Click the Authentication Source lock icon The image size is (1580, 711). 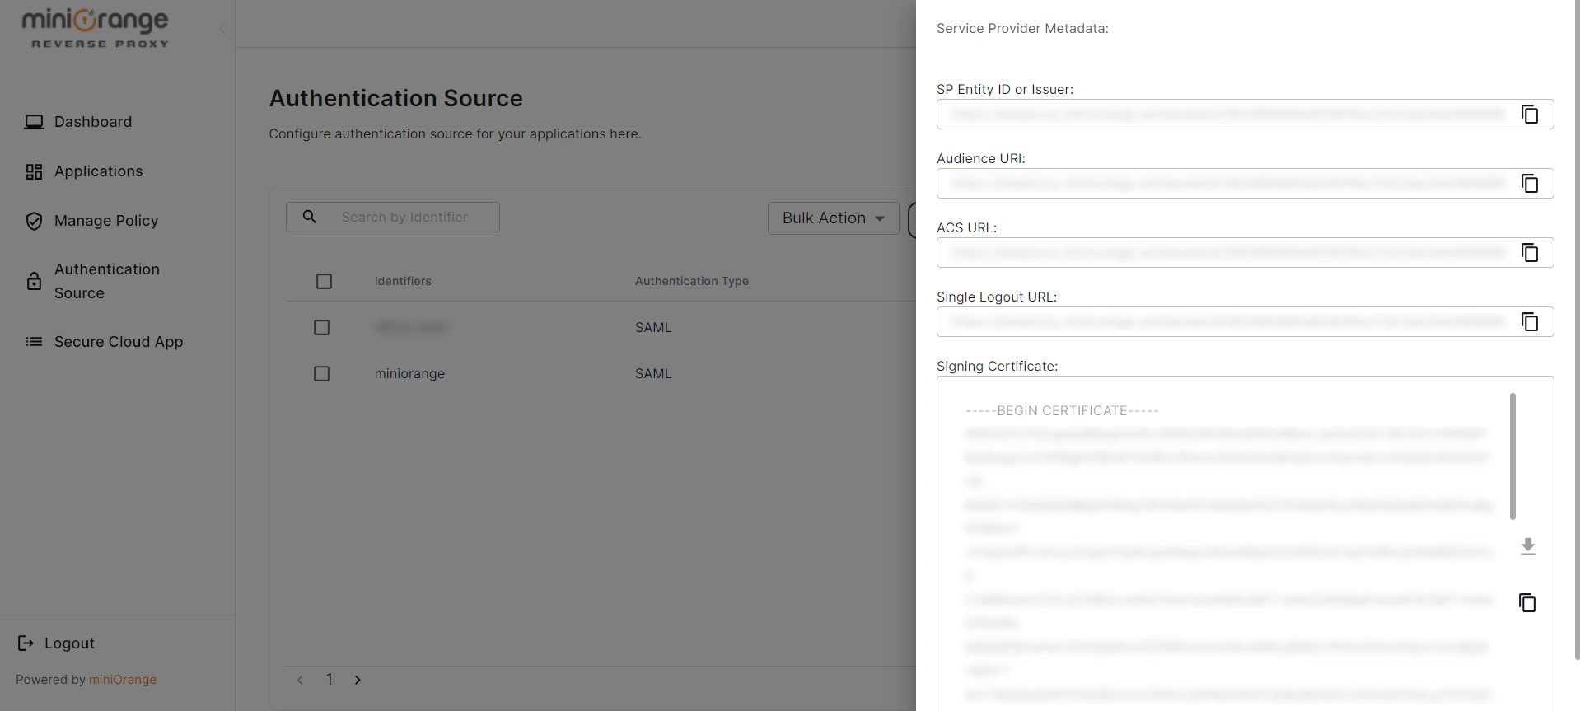point(34,281)
